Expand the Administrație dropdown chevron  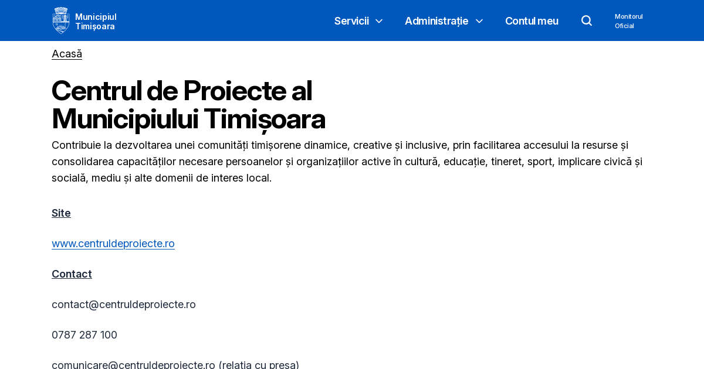(479, 21)
